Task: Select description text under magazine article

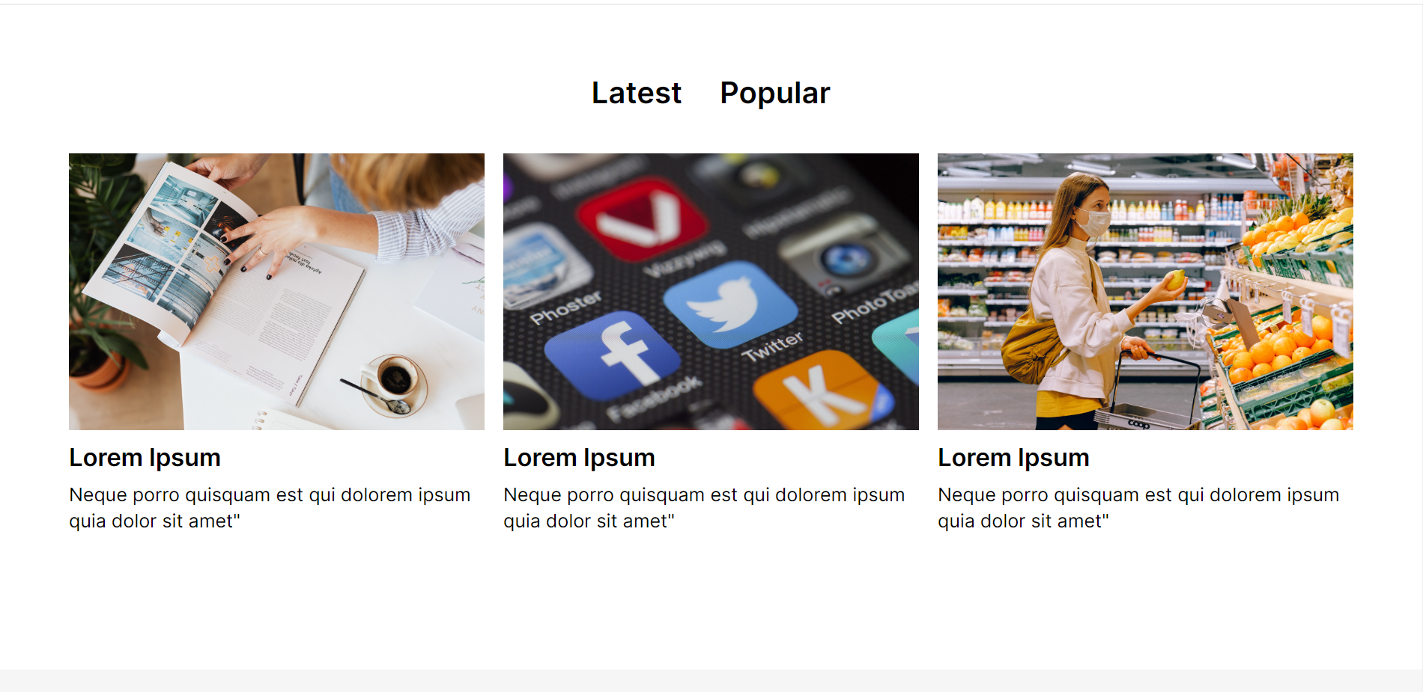Action: point(270,508)
